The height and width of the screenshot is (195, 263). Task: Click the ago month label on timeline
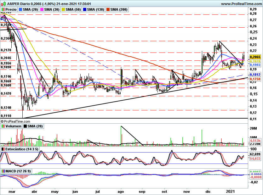click(121, 192)
